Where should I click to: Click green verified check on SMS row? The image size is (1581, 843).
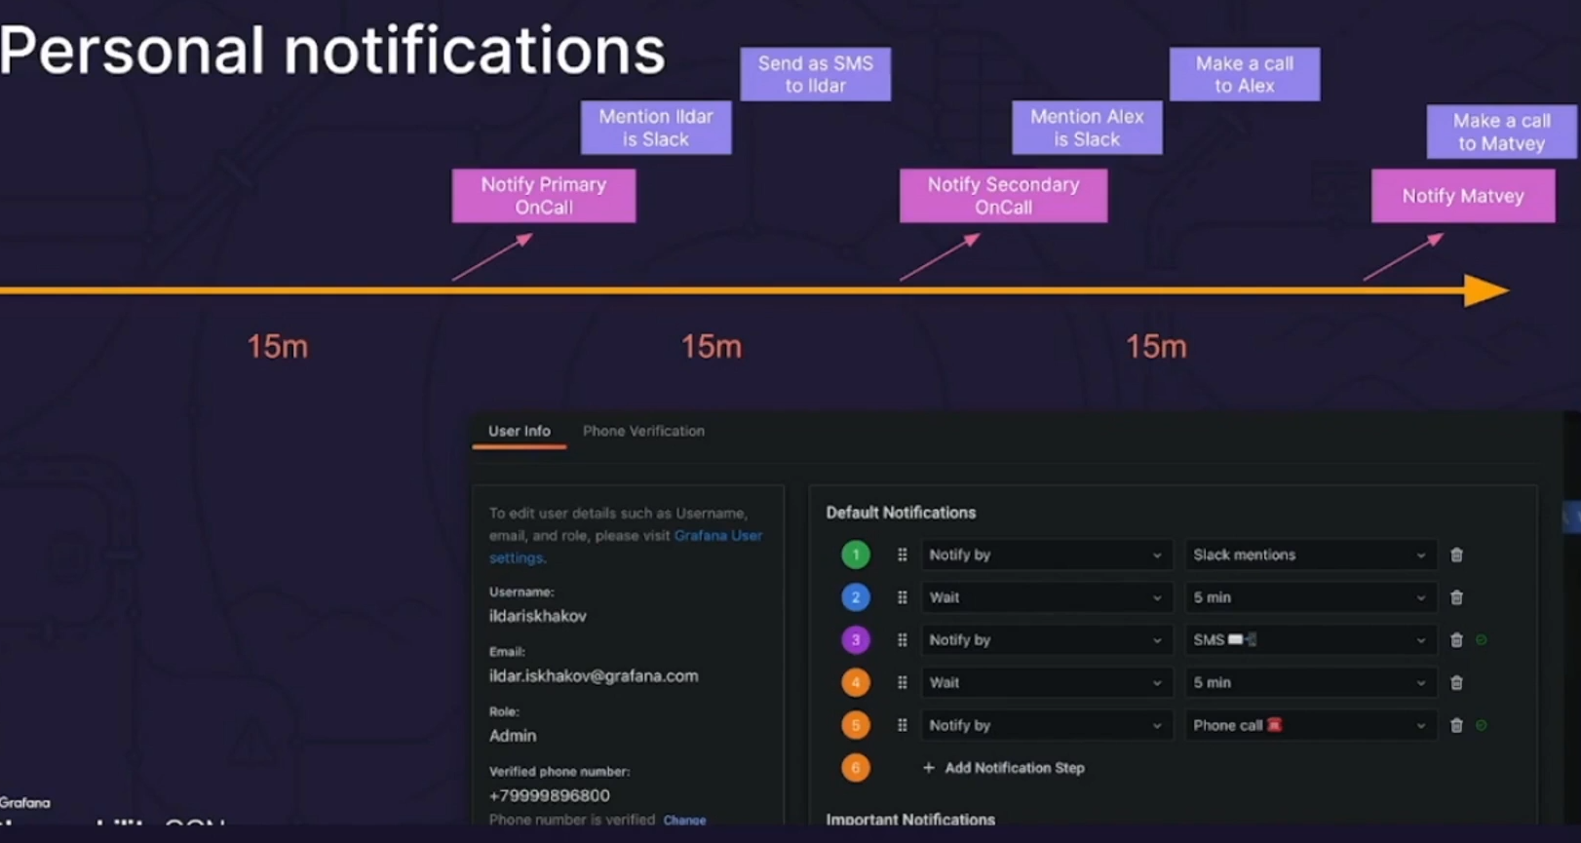(1482, 640)
